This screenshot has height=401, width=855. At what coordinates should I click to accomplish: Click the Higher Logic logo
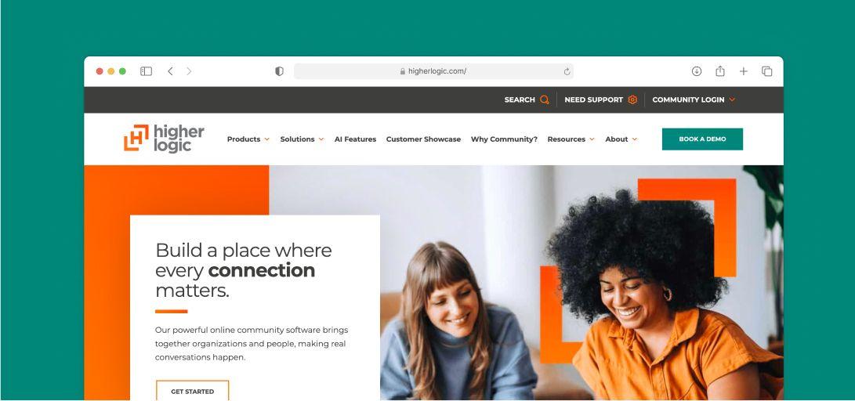[164, 139]
